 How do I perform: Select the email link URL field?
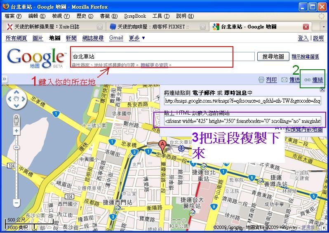242,101
